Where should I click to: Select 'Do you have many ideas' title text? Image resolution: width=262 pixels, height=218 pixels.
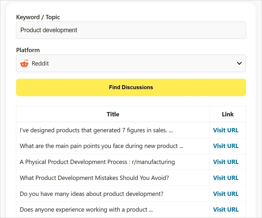pyautogui.click(x=91, y=194)
